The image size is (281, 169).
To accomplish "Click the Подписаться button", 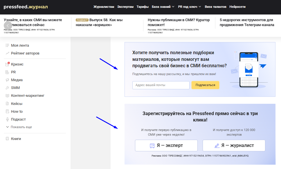I will coord(205,85).
